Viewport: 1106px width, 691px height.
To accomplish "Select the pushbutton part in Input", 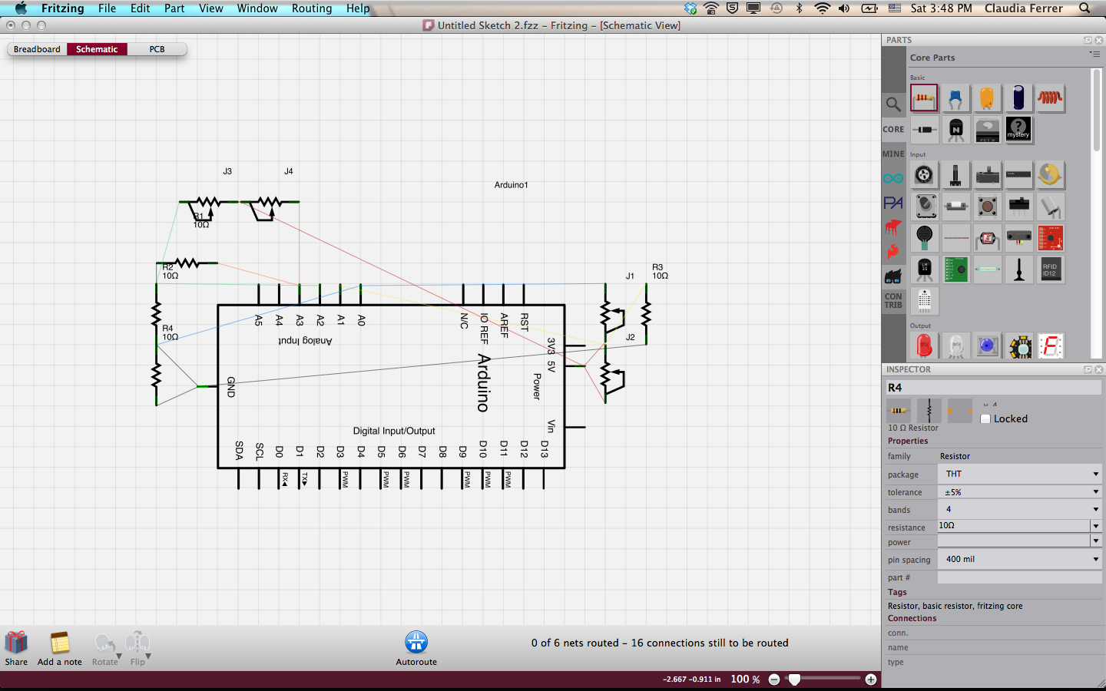I will point(987,207).
